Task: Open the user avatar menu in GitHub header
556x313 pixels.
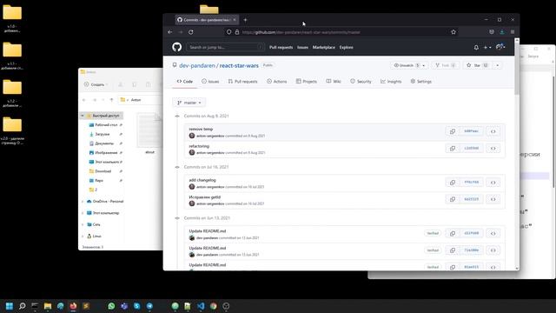Action: click(500, 47)
